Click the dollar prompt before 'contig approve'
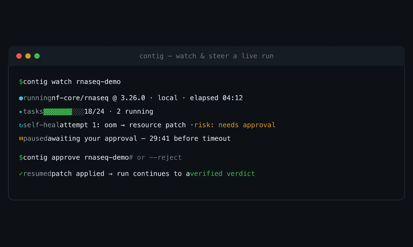Screen dimensions: 413x247 coord(21,157)
